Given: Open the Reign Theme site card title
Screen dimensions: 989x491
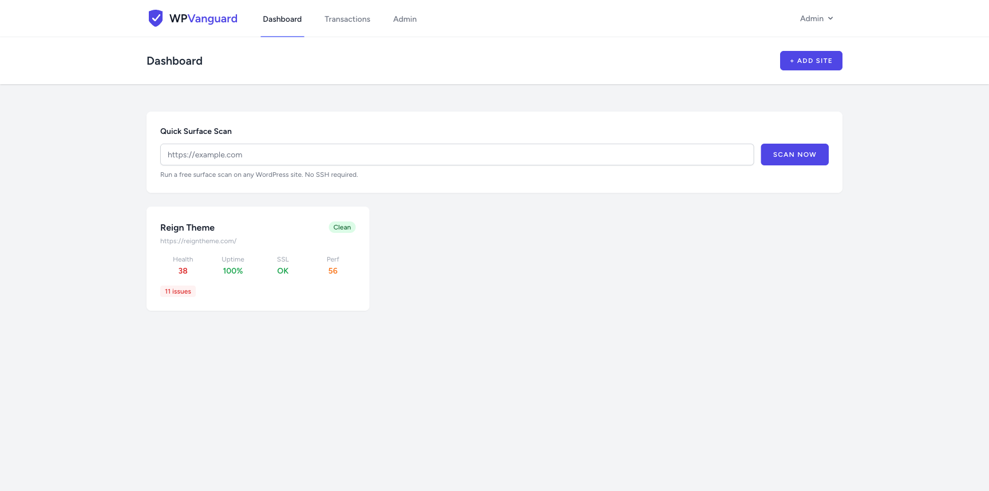Looking at the screenshot, I should point(187,228).
